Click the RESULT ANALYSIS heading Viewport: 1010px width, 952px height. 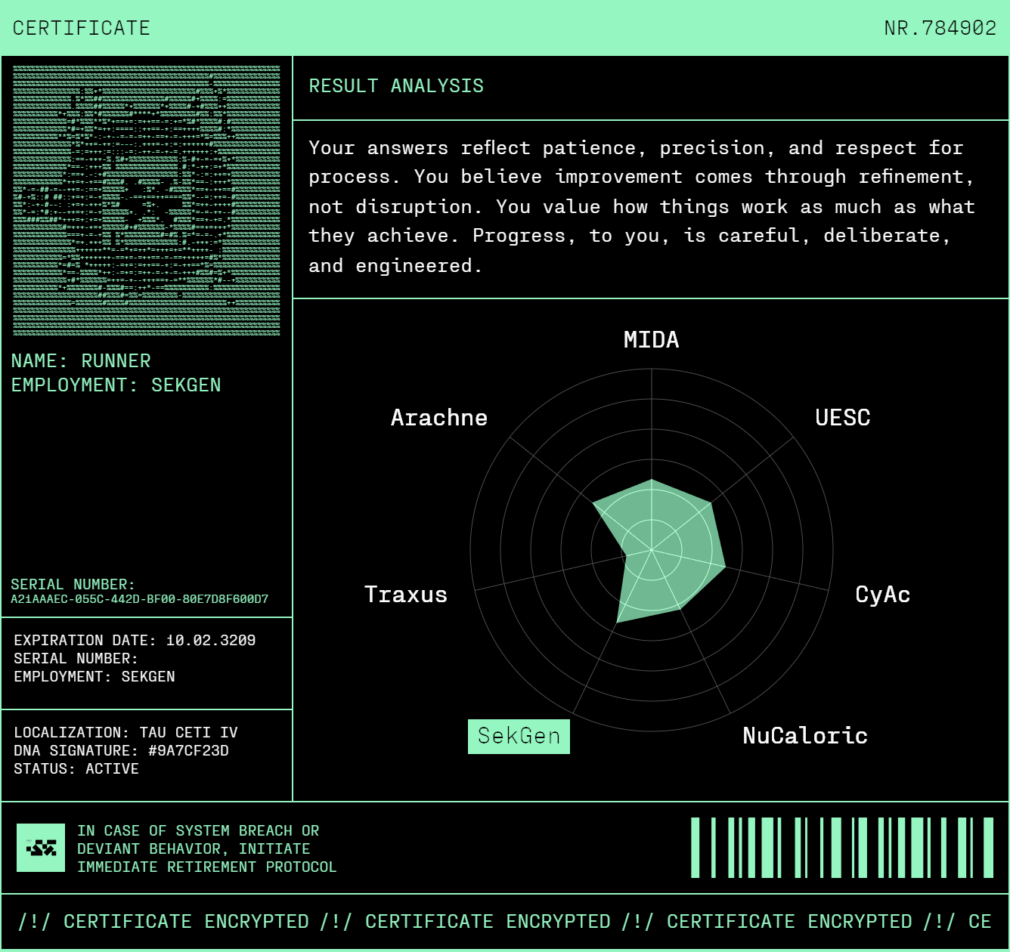coord(396,86)
